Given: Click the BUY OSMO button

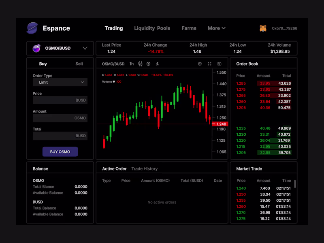Looking at the screenshot, I should click(60, 151).
